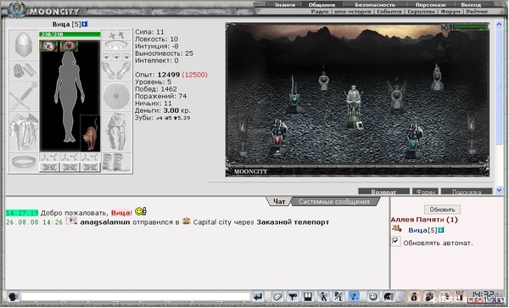
Task: Clear chat with the eraser icon
Action: [277, 296]
